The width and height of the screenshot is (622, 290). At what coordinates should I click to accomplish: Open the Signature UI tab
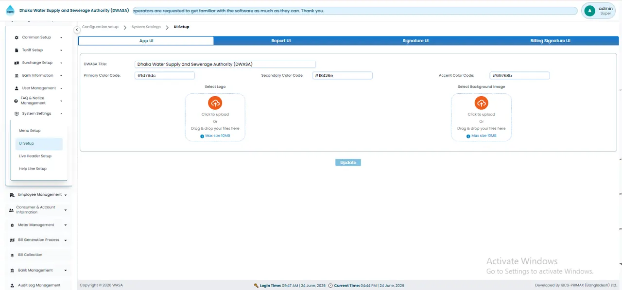point(415,41)
